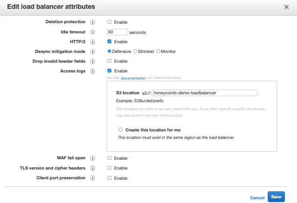Click the S3 location text field
Viewport: 297px width, 203px height.
[x=204, y=93]
